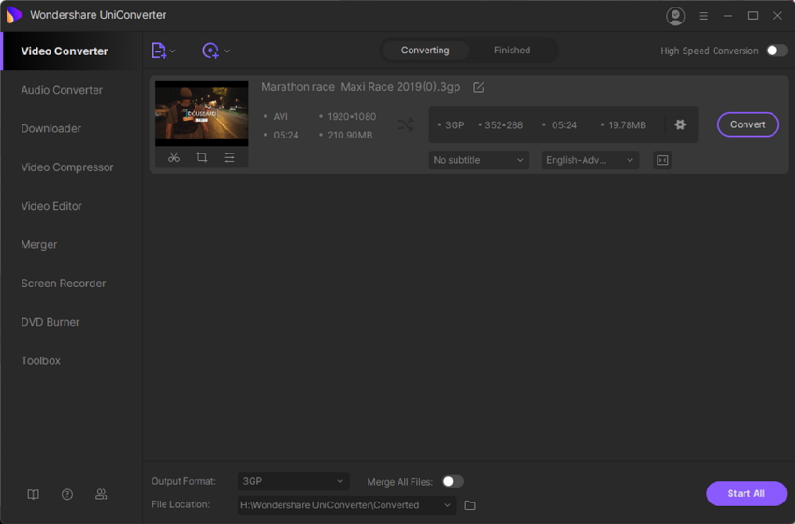Screen dimensions: 795x524
Task: Open the Video Editor section
Action: tap(51, 206)
